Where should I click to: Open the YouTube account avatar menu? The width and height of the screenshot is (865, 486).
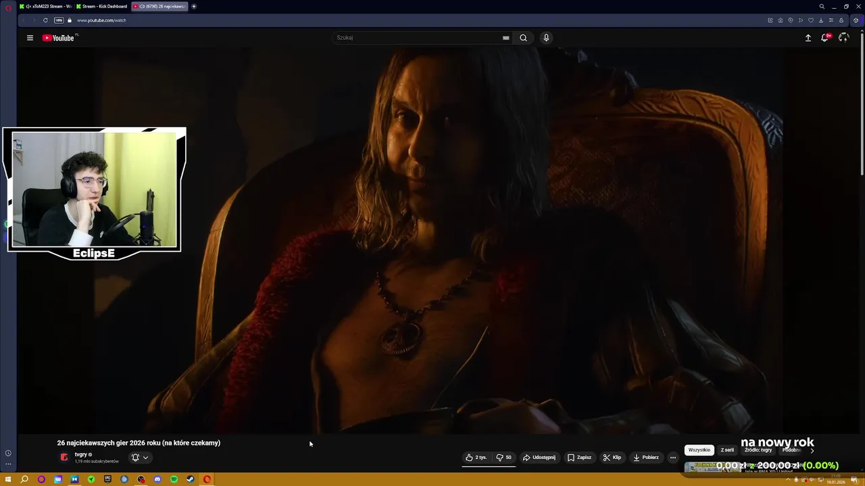pos(843,38)
